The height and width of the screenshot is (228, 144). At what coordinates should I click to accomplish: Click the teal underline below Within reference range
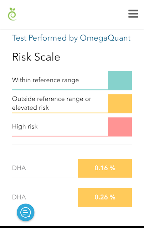click(x=60, y=90)
